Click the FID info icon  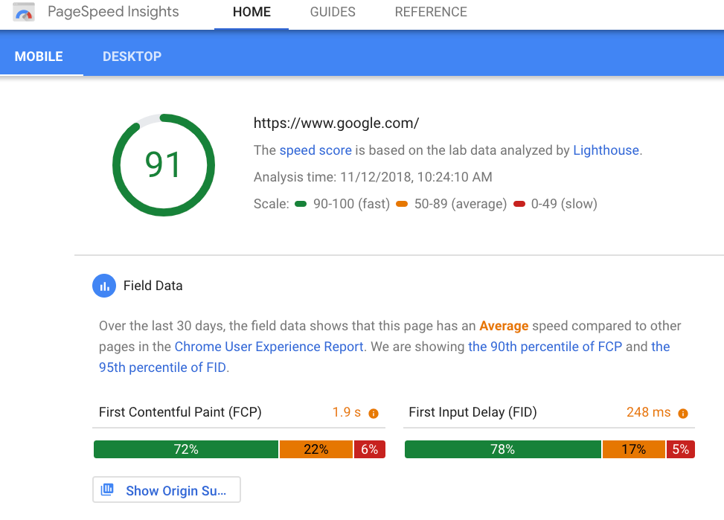tap(683, 414)
